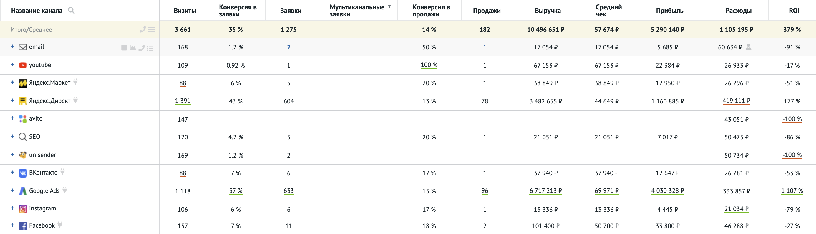Sort by the ROI column header
This screenshot has height=234, width=816.
tap(794, 11)
